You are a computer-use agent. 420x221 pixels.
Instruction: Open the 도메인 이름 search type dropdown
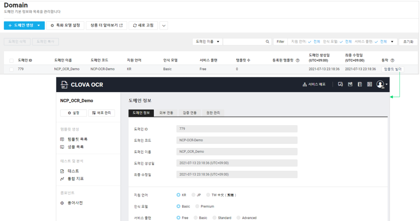tap(207, 42)
